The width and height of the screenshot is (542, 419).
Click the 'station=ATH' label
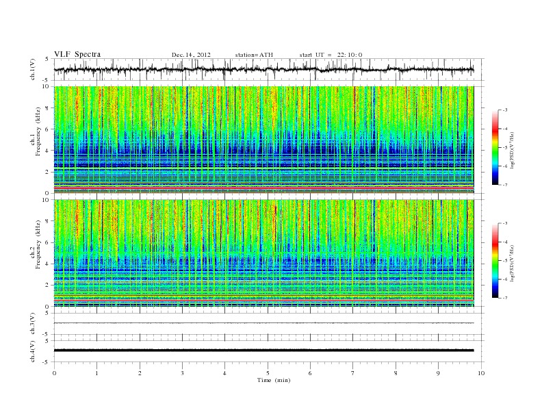(254, 55)
